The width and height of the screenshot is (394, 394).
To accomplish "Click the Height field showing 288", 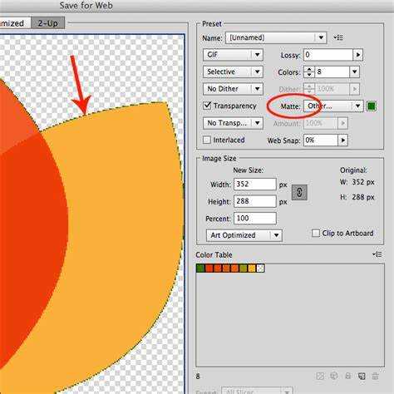I will (x=255, y=201).
